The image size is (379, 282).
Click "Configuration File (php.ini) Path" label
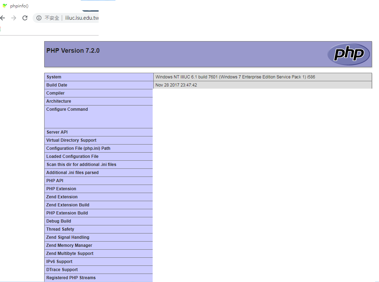pyautogui.click(x=78, y=148)
